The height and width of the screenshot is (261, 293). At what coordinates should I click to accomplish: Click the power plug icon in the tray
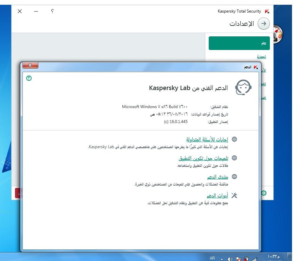tap(246, 259)
